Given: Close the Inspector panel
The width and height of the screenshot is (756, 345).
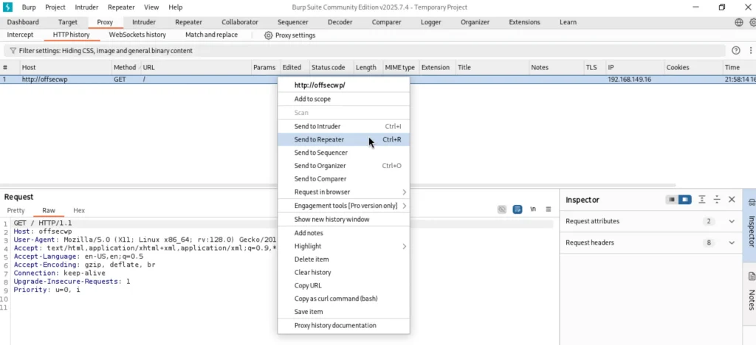Looking at the screenshot, I should (x=732, y=200).
